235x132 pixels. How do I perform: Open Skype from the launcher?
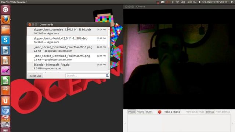[x=6, y=40]
